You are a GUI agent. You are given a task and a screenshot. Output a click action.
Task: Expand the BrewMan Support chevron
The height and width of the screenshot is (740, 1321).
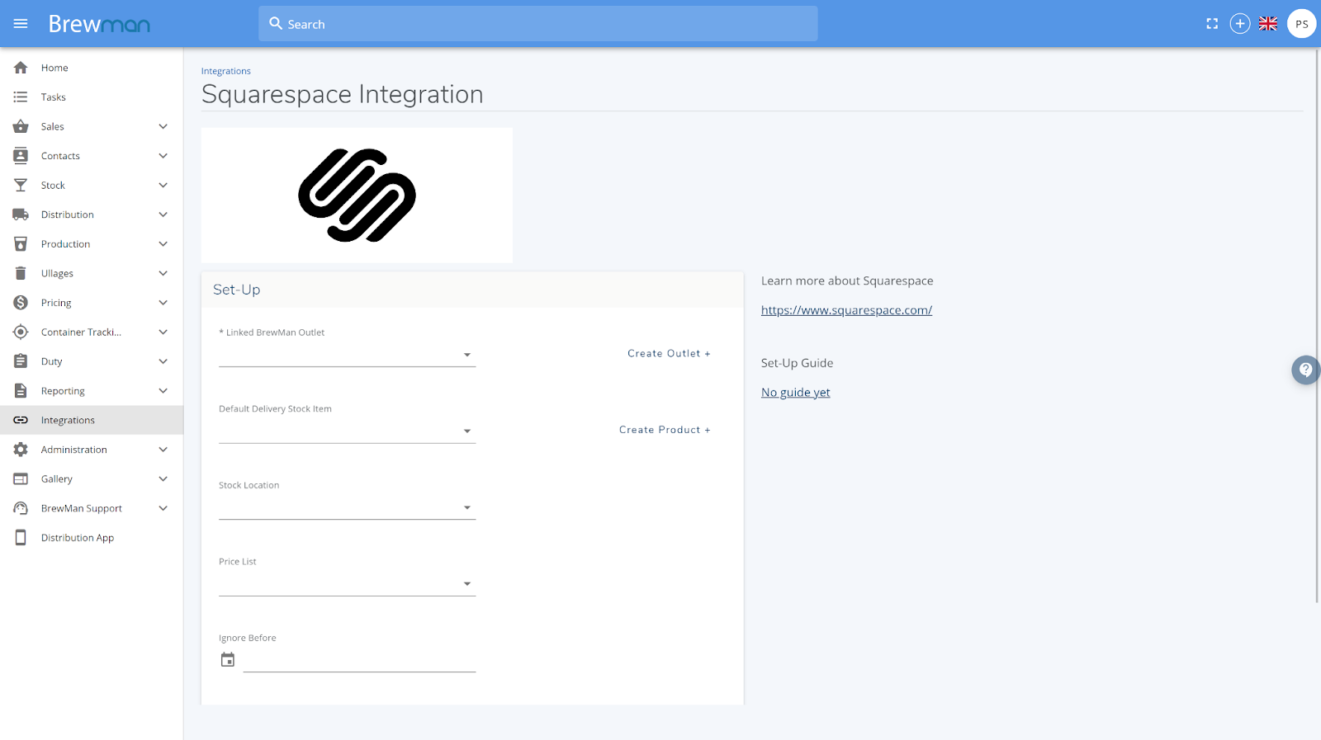point(163,508)
